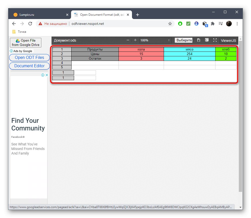This screenshot has height=218, width=251.
Task: Download the Документ.ods file
Action: click(x=199, y=40)
